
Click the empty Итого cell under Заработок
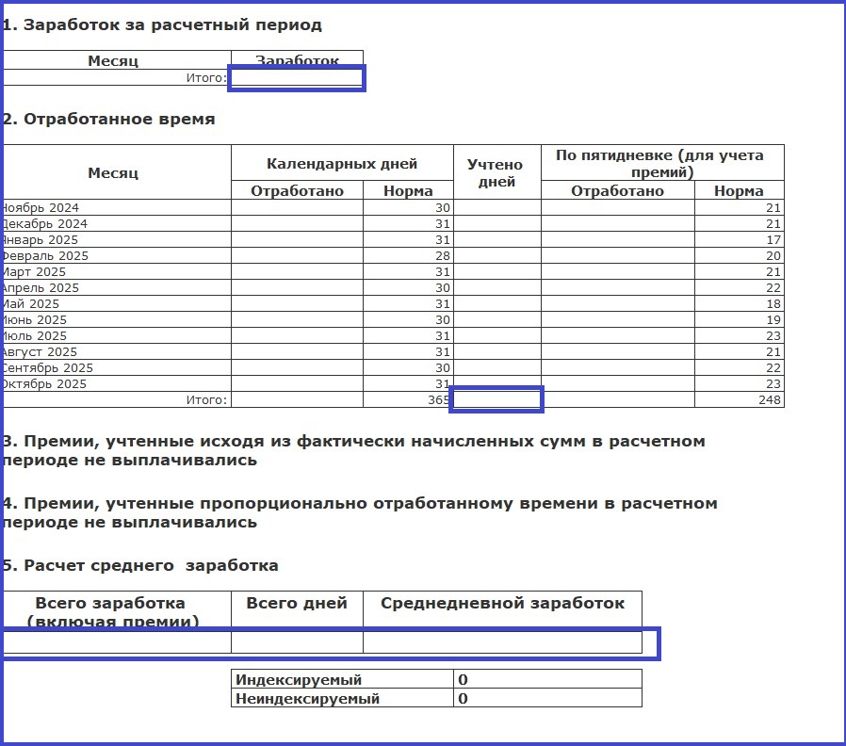(x=297, y=78)
